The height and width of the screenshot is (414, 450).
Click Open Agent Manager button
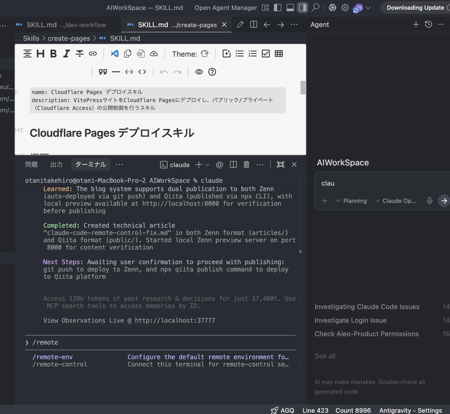coord(226,8)
